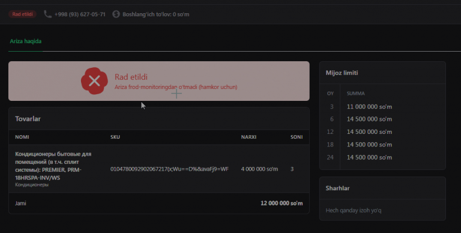Click the Mijoz limiti panel header
The height and width of the screenshot is (233, 461).
[x=342, y=73]
